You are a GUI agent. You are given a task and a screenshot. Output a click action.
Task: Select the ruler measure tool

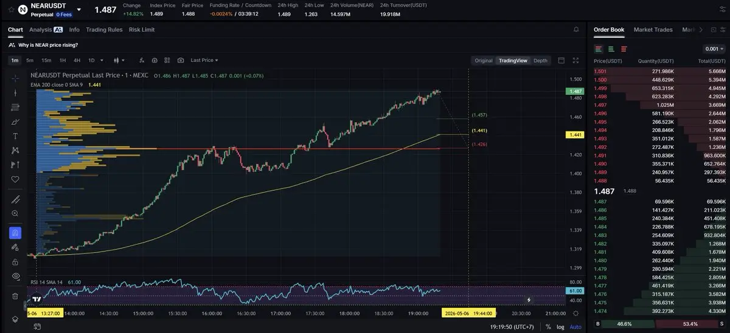tap(15, 199)
